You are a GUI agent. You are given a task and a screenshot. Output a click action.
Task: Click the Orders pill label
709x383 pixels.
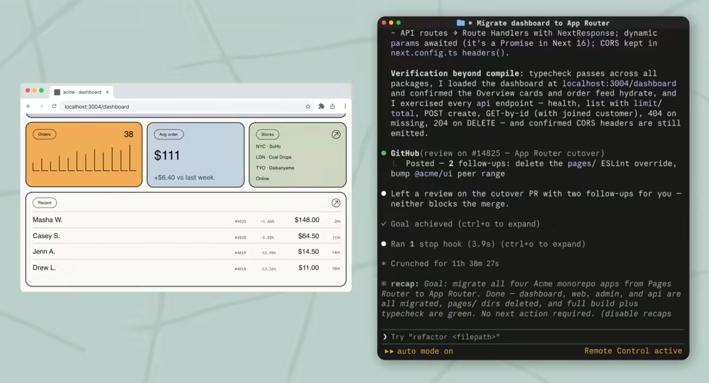[x=44, y=135]
